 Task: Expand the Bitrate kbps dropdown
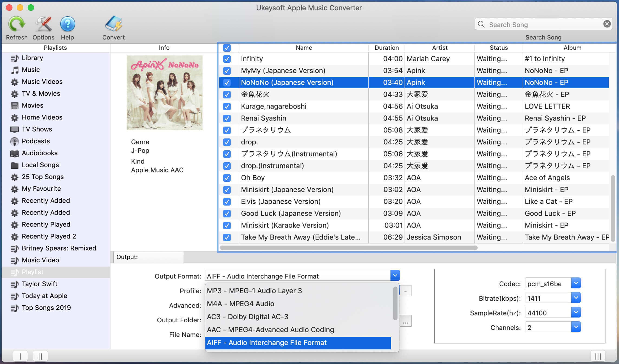(x=575, y=298)
